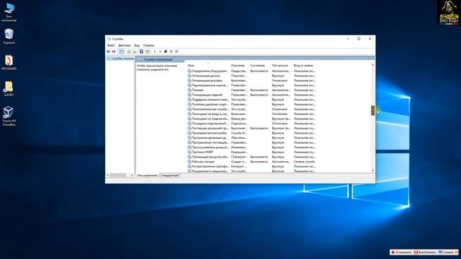Select the Программа архивации да... service row
This screenshot has height=259, width=461.
click(x=251, y=137)
